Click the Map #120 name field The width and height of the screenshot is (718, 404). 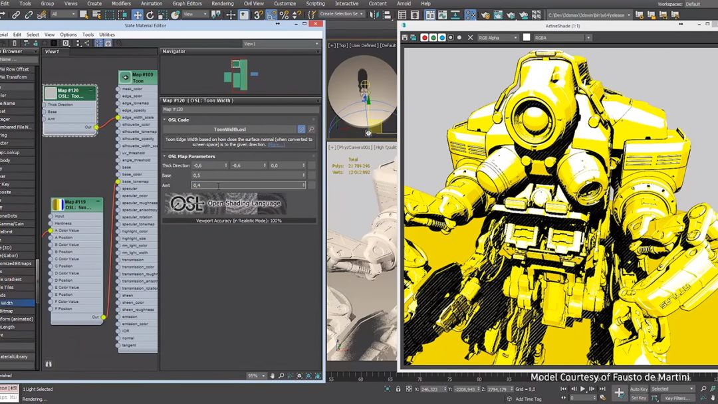pyautogui.click(x=241, y=110)
